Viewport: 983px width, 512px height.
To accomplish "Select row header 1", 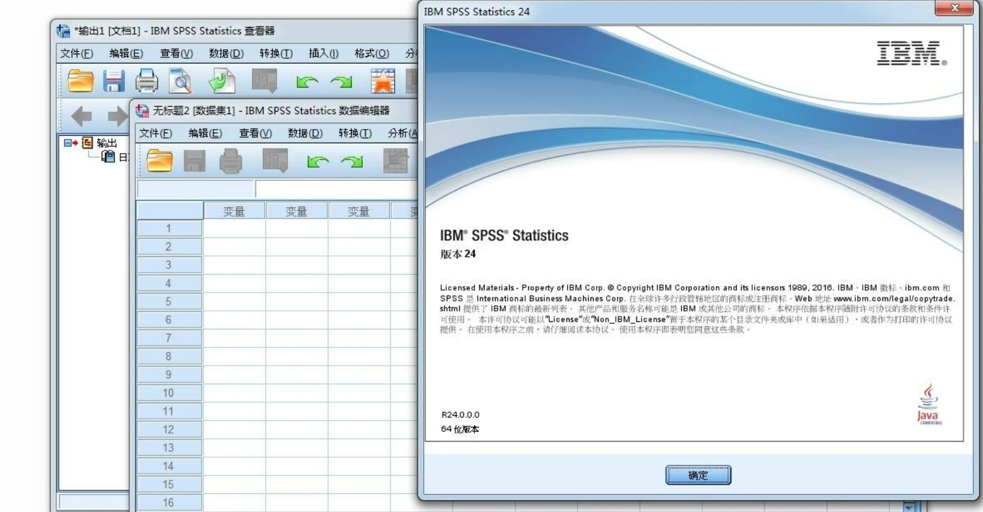I will tap(169, 228).
